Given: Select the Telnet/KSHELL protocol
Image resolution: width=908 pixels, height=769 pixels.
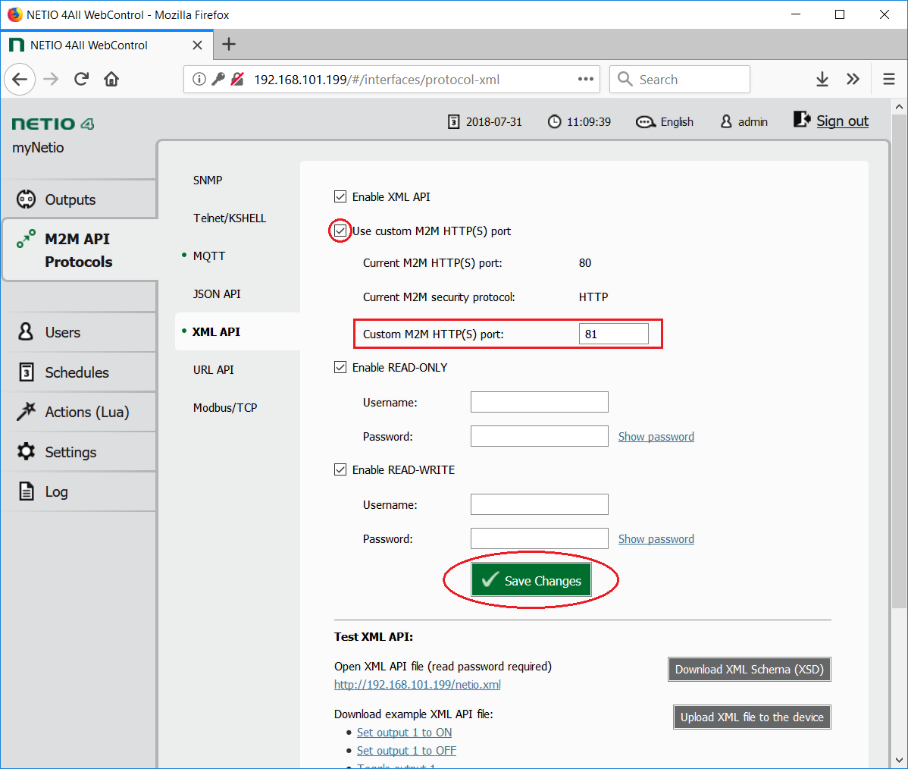Looking at the screenshot, I should (x=230, y=218).
